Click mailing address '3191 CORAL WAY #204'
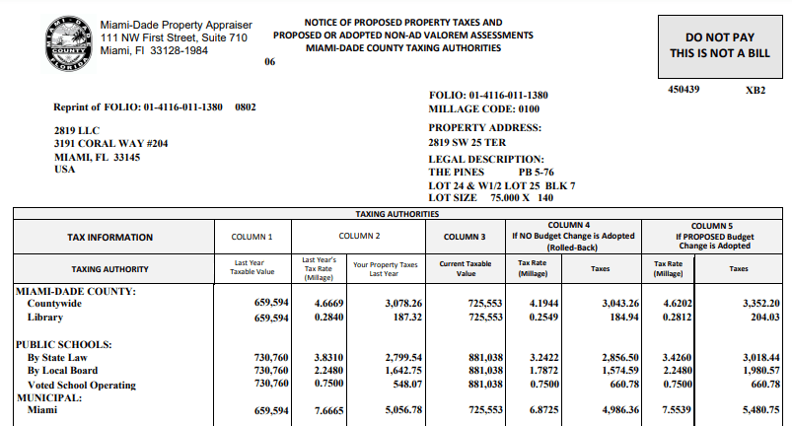 (x=111, y=143)
